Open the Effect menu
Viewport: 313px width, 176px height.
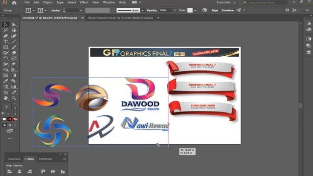84,2
